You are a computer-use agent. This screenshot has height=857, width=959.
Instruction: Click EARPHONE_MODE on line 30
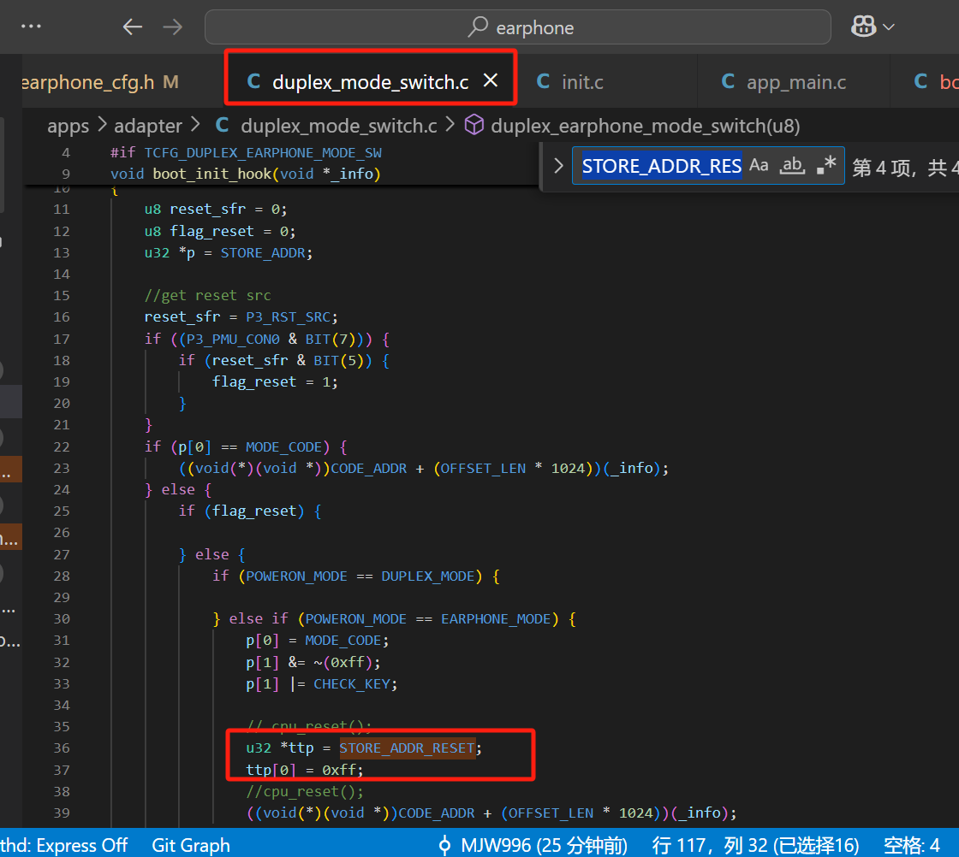496,618
